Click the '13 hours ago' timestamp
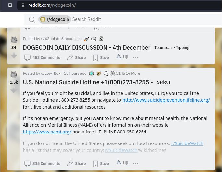Image resolution: width=222 pixels, height=172 pixels. [x=75, y=73]
